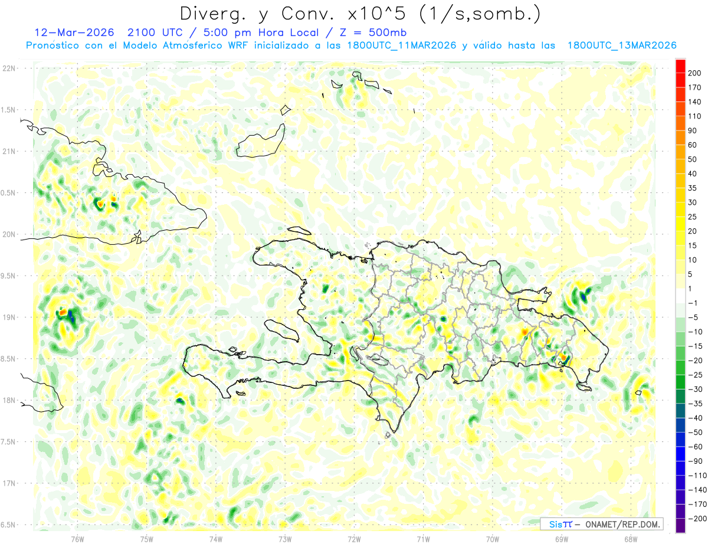Click the '69W' longitude label
The width and height of the screenshot is (708, 547).
click(561, 539)
